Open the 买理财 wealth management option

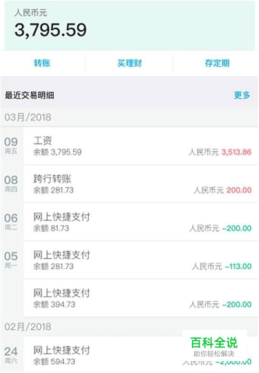tap(129, 63)
